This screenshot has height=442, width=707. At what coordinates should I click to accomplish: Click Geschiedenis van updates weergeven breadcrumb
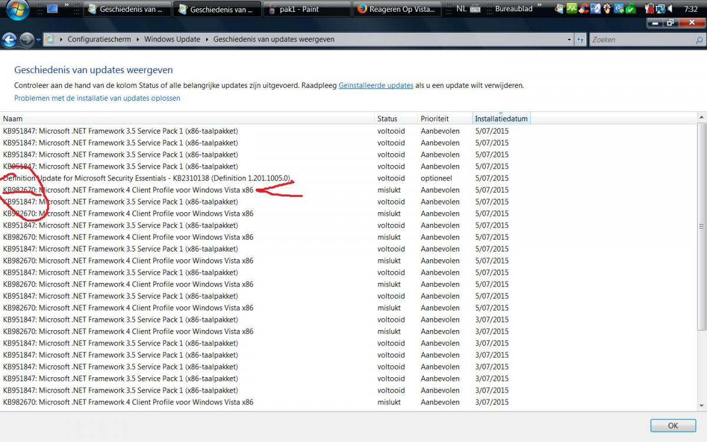click(x=274, y=39)
